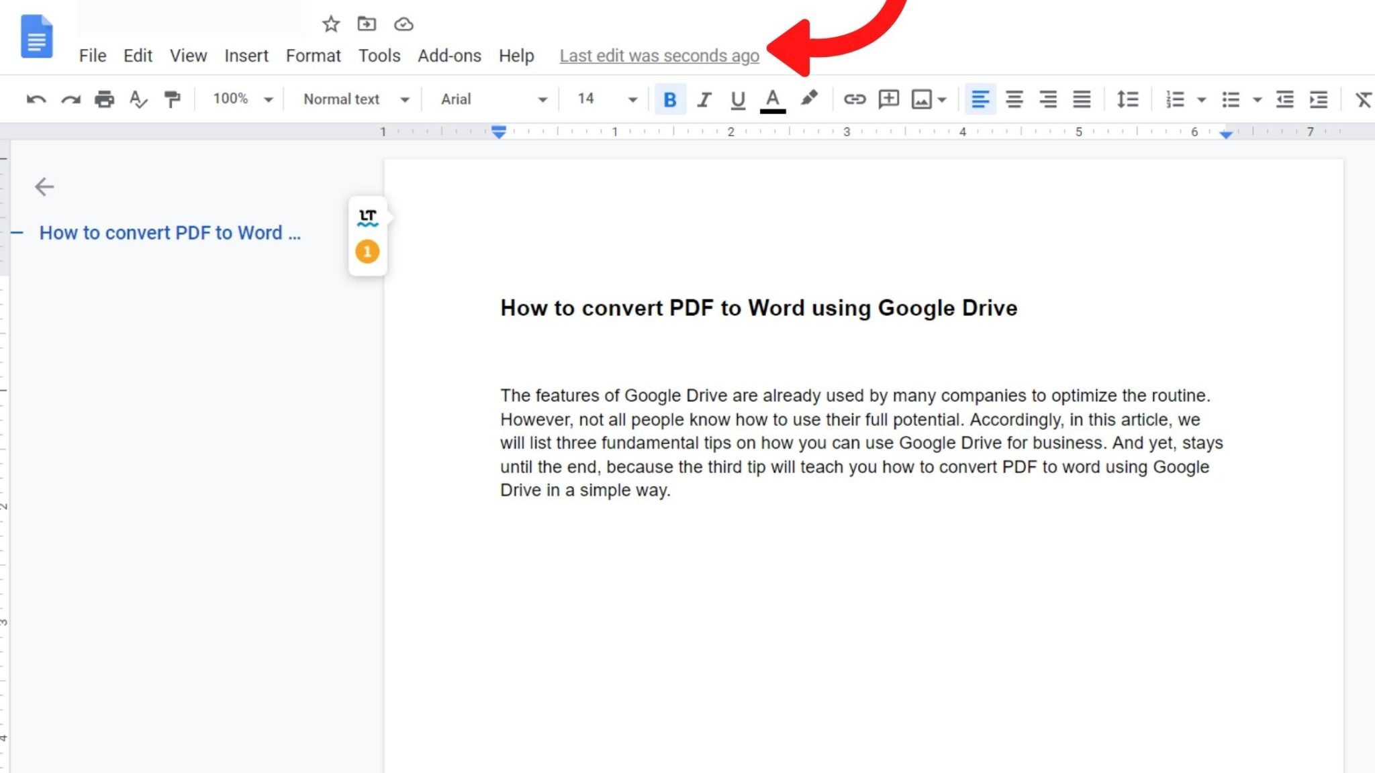Open line spacing options
The height and width of the screenshot is (773, 1375).
point(1127,99)
